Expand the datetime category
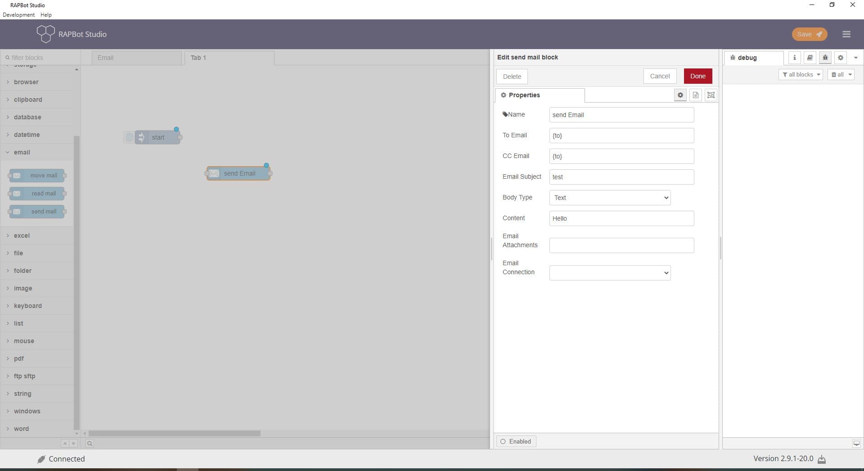This screenshot has width=864, height=471. click(36, 135)
